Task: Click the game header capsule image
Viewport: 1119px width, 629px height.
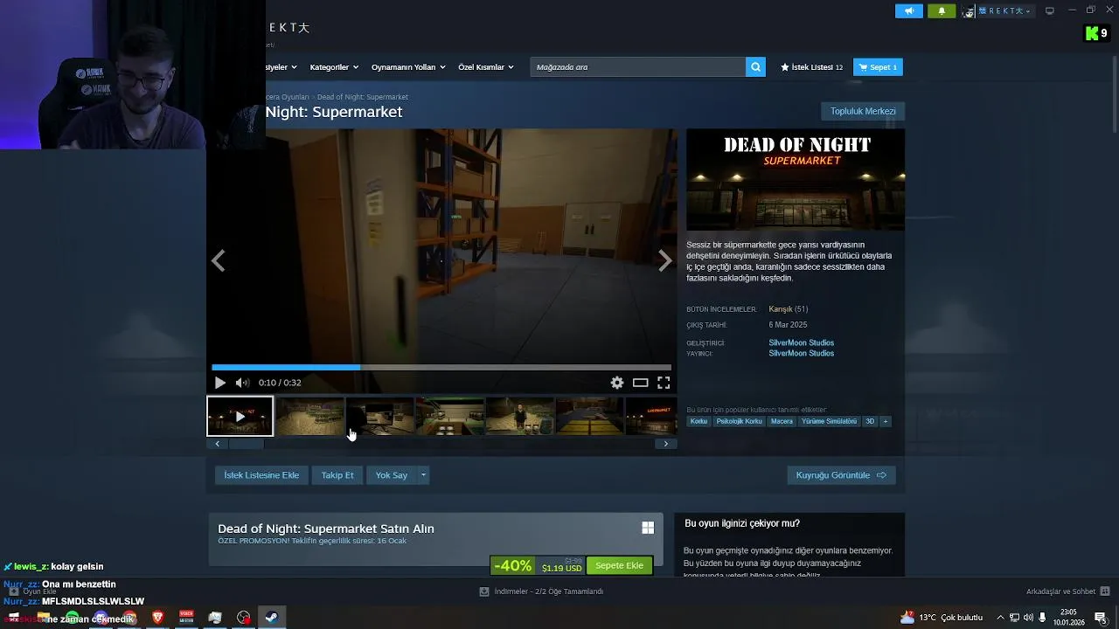Action: 796,180
